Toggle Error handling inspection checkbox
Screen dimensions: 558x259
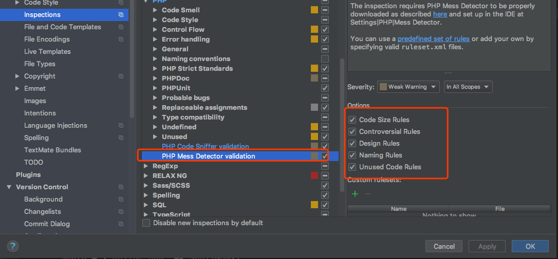click(325, 39)
